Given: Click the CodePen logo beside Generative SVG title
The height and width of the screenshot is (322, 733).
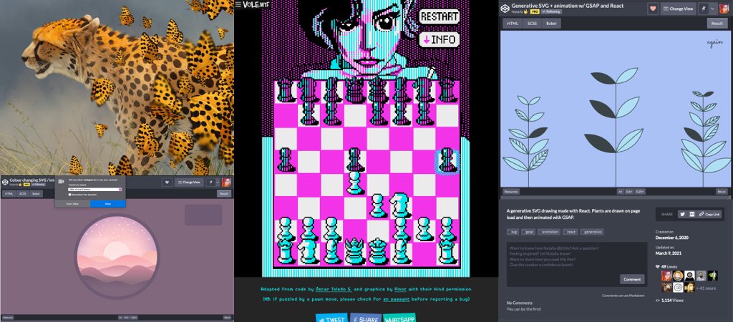Looking at the screenshot, I should [505, 8].
